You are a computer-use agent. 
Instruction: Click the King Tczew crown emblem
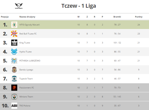[14, 43]
